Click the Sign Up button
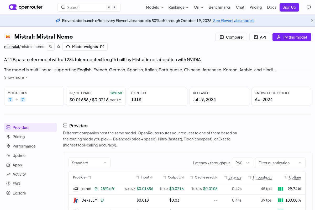This screenshot has height=210, width=315. tap(289, 7)
